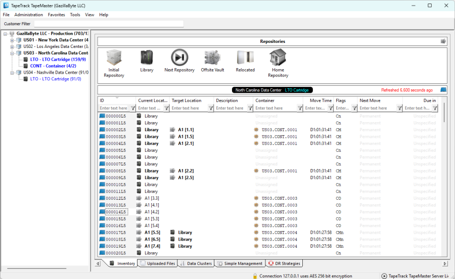The height and width of the screenshot is (279, 455).
Task: Switch to the Simple Management tab
Action: 240,263
